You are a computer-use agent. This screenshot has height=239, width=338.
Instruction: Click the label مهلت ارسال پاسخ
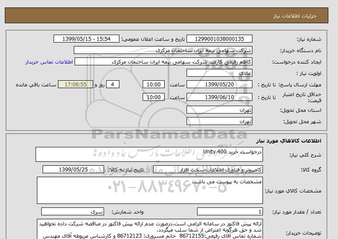coord(300,85)
